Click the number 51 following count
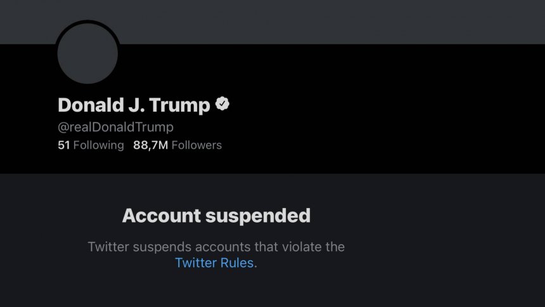The width and height of the screenshot is (545, 307). click(63, 145)
